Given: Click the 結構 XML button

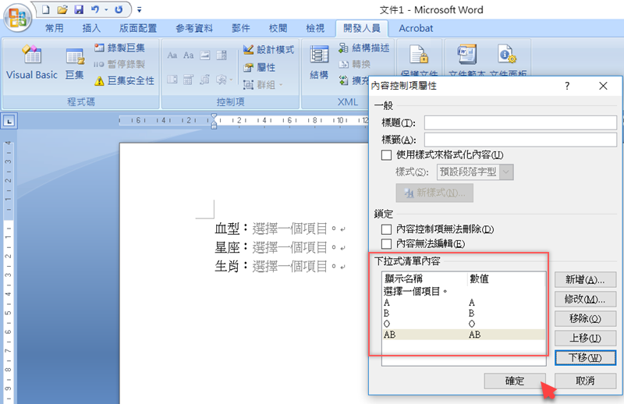Looking at the screenshot, I should pos(319,62).
